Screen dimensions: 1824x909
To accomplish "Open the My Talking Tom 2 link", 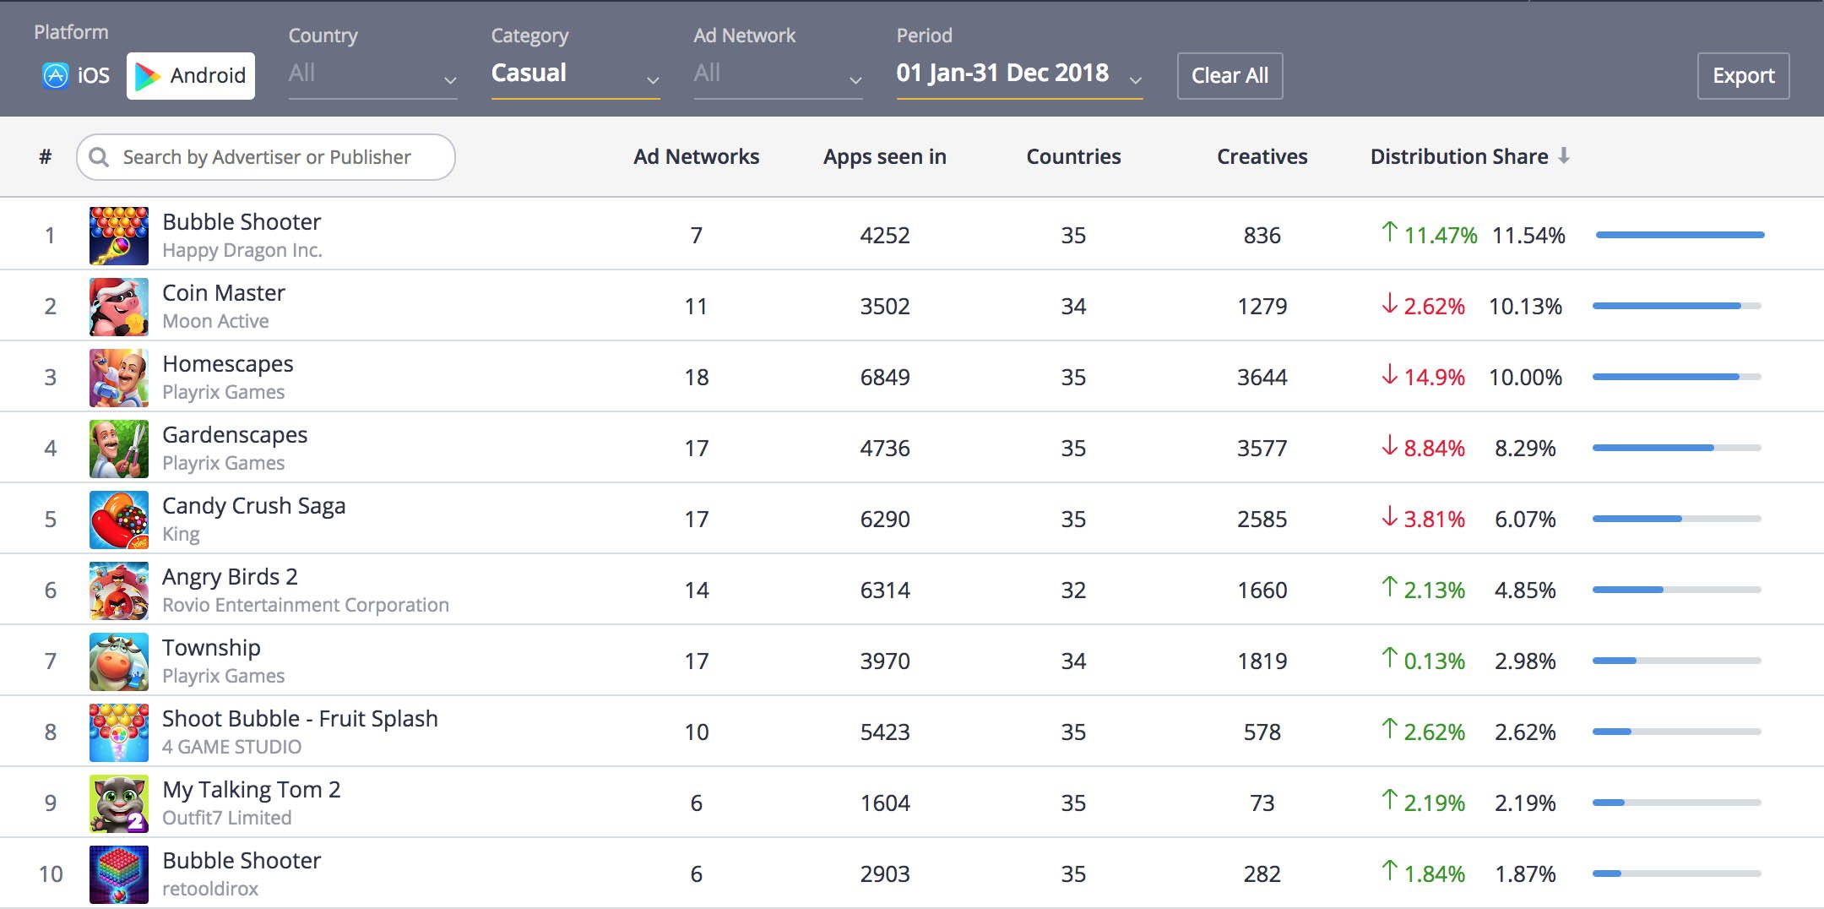I will click(252, 790).
